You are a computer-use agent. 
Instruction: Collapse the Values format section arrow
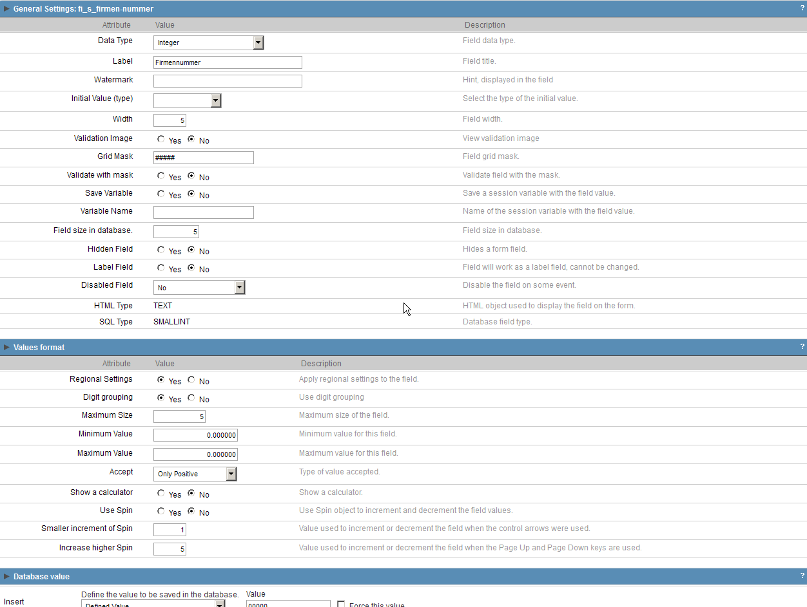point(6,348)
